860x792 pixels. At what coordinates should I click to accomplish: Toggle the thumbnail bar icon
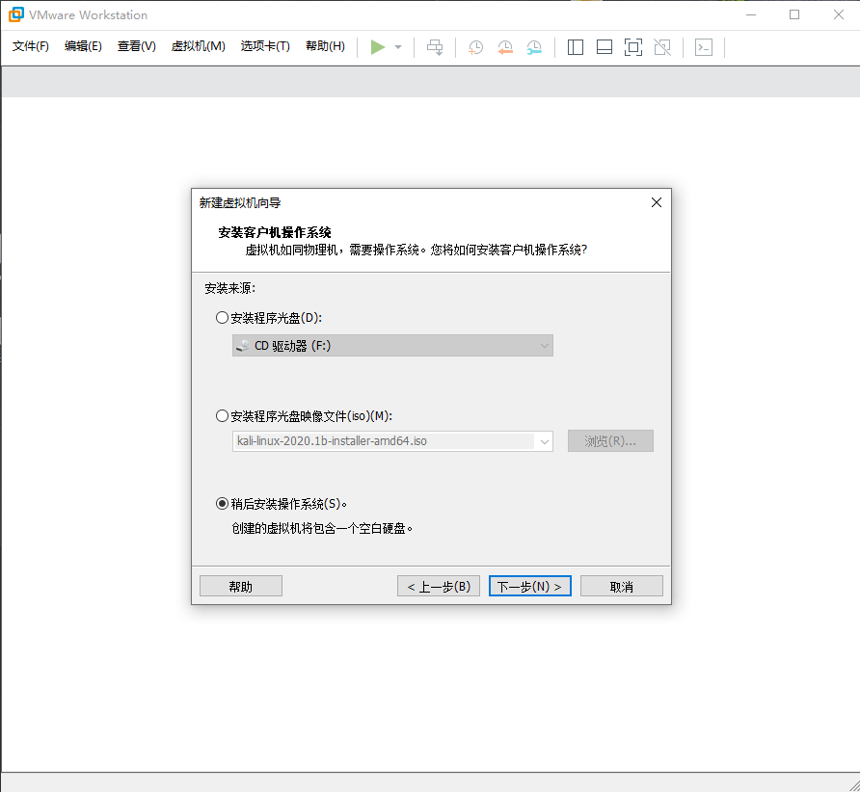tap(605, 47)
